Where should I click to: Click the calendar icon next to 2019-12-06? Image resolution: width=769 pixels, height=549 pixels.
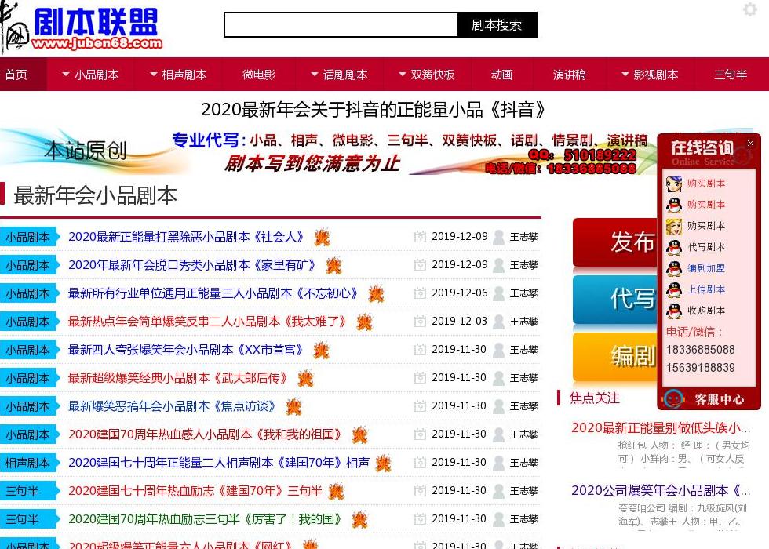tap(421, 293)
